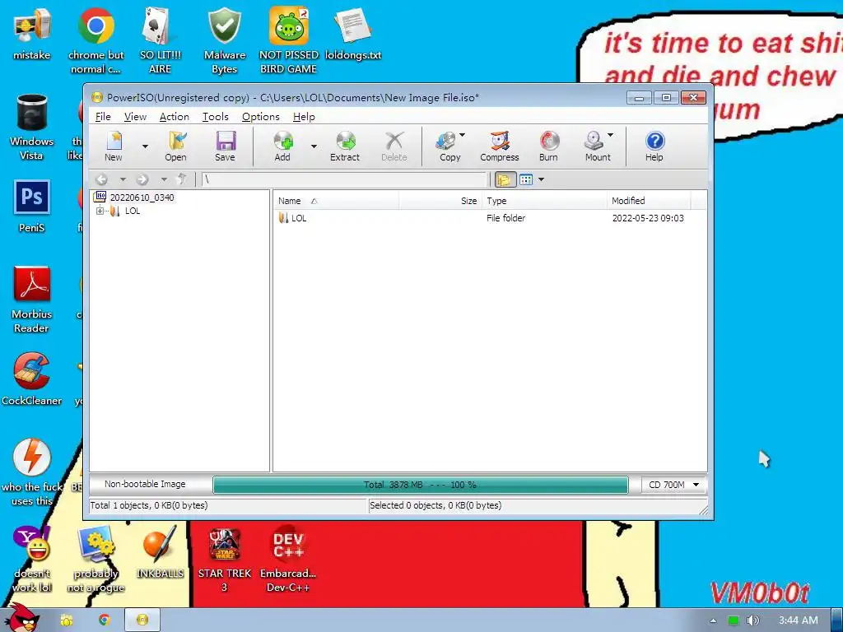This screenshot has width=843, height=632.
Task: Click the path address field
Action: point(343,179)
